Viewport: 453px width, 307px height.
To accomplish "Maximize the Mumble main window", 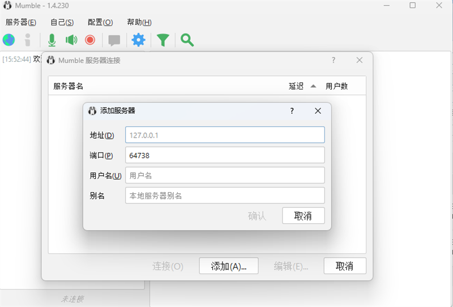I will (x=413, y=6).
